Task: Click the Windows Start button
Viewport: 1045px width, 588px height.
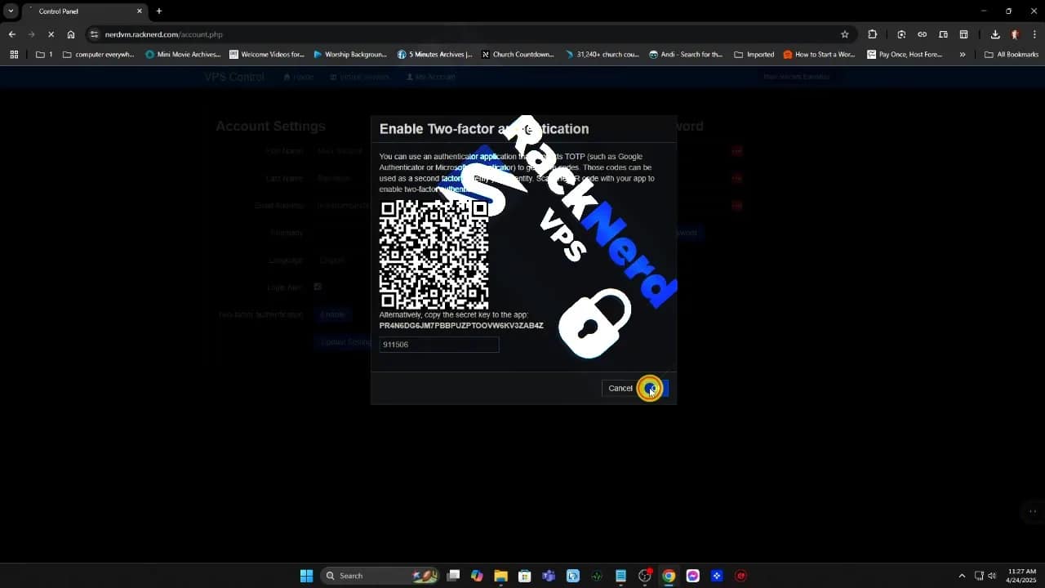Action: tap(306, 576)
